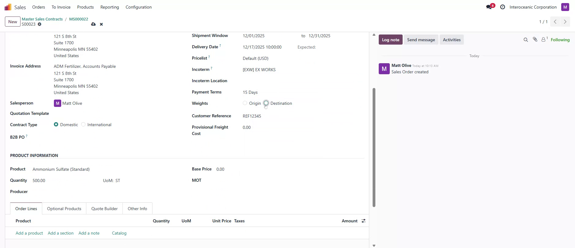Click the New button
The width and height of the screenshot is (575, 248).
pyautogui.click(x=13, y=22)
